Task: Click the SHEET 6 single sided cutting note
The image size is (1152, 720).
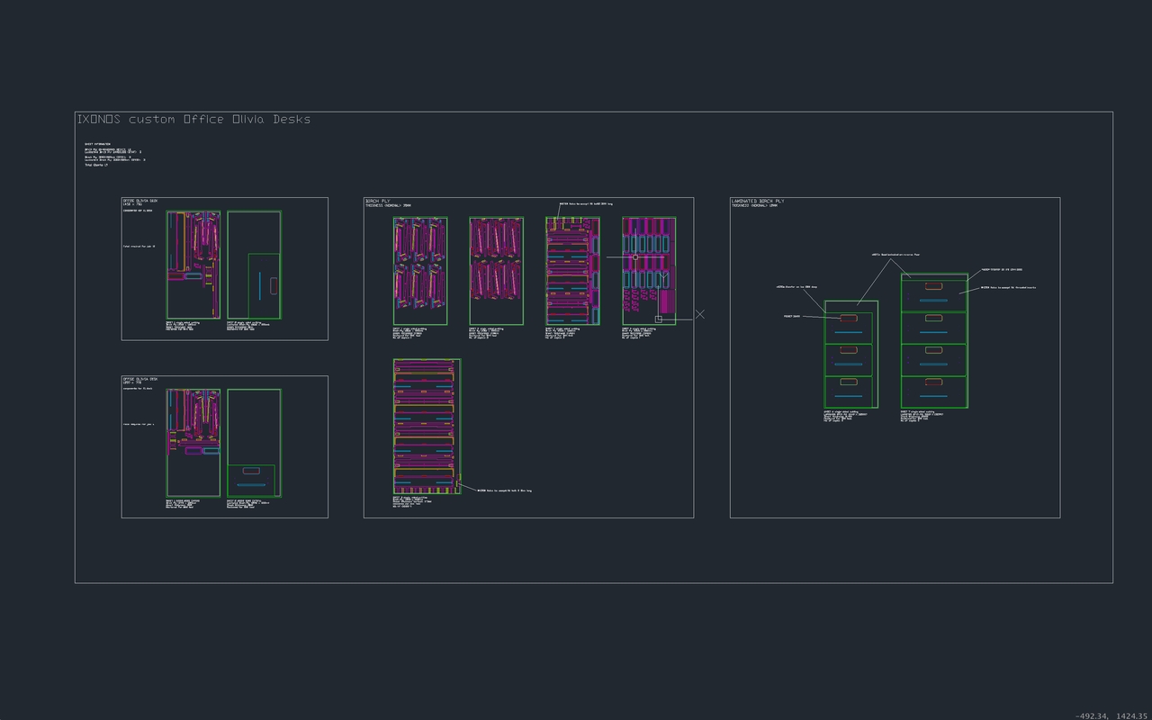Action: tap(837, 412)
